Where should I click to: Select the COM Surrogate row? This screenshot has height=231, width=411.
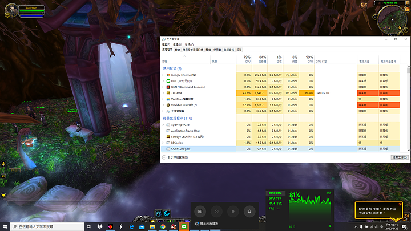coord(280,149)
